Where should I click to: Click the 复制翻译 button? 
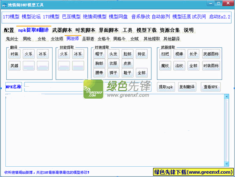click(187, 87)
